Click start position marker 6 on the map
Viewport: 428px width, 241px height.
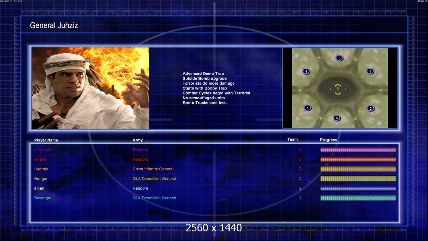click(x=371, y=71)
